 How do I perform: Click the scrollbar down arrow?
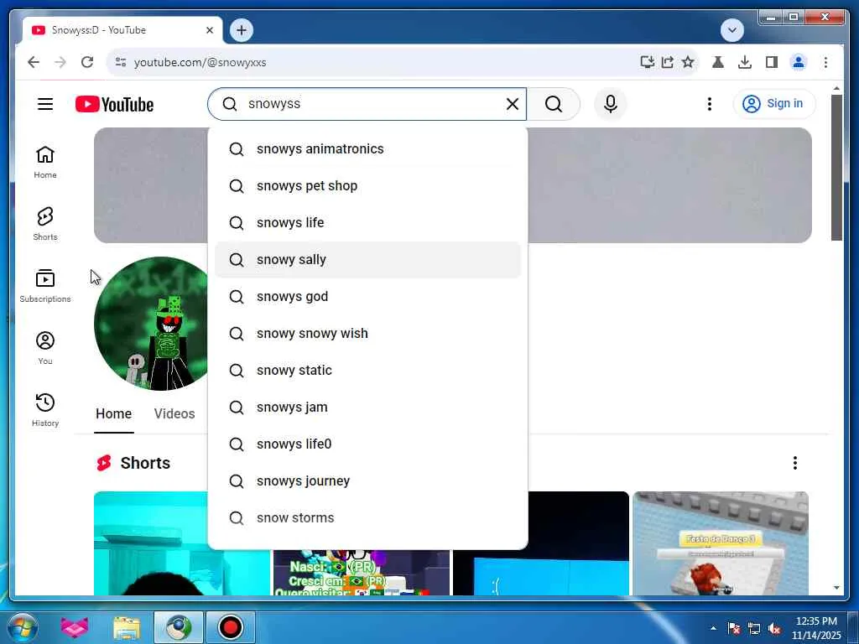[x=836, y=588]
